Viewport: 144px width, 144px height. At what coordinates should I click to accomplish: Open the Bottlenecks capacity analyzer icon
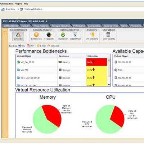point(36,36)
